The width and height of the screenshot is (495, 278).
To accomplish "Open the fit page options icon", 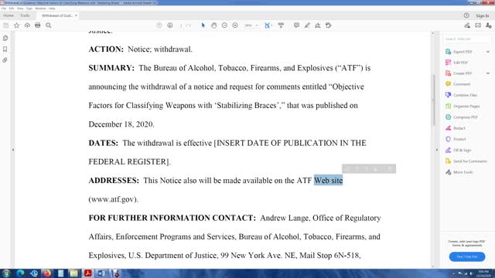I will pos(268,25).
